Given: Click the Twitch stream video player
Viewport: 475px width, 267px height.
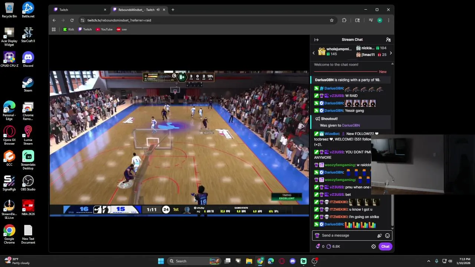Looking at the screenshot, I should point(179,143).
